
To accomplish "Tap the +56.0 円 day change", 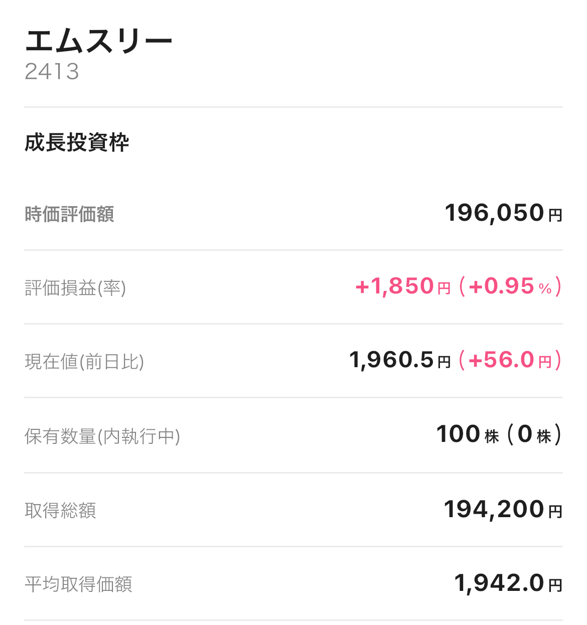I will (x=510, y=360).
